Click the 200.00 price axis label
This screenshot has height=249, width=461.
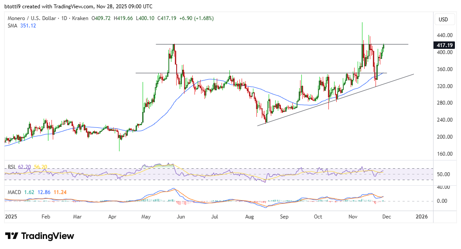click(444, 137)
